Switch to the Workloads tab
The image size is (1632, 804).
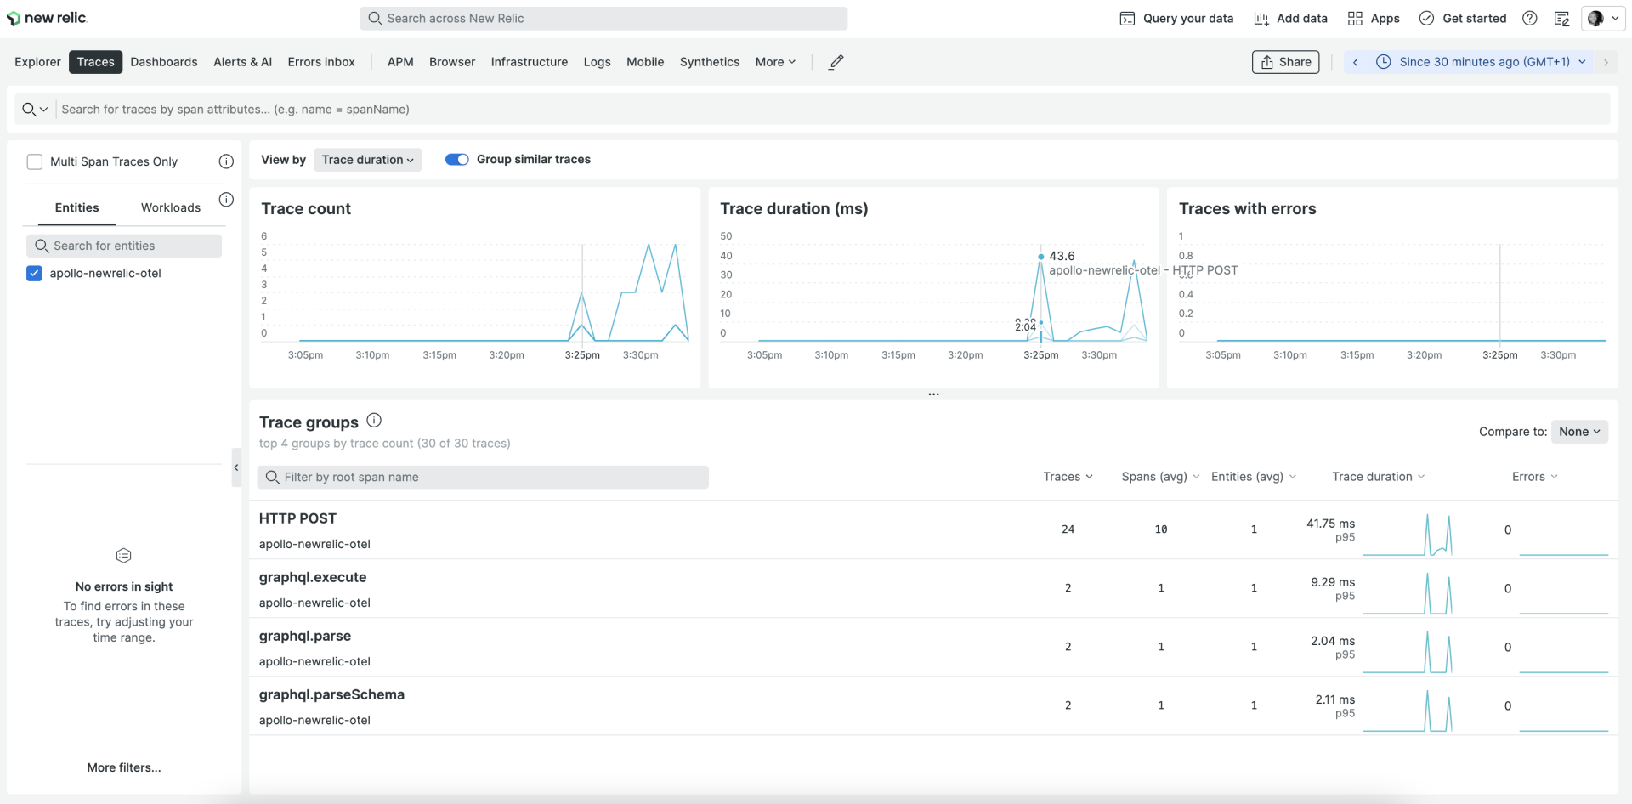tap(170, 207)
